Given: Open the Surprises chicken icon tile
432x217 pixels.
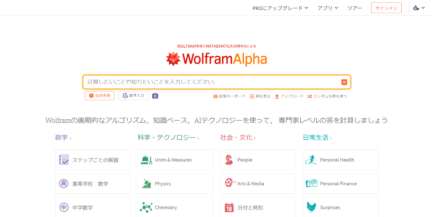Looking at the screenshot, I should pyautogui.click(x=341, y=207).
